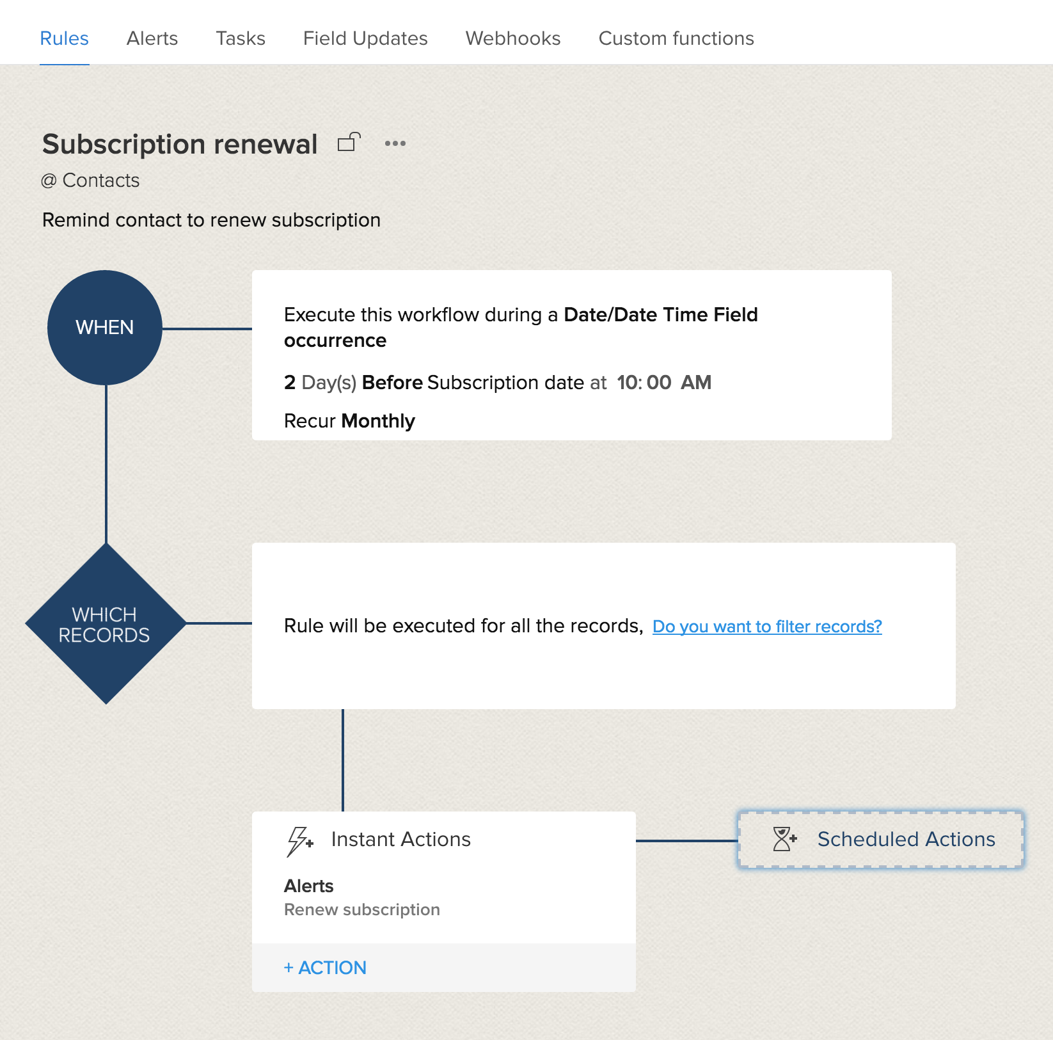This screenshot has width=1053, height=1040.
Task: Click the Instant Actions lightning bolt icon
Action: [x=299, y=840]
